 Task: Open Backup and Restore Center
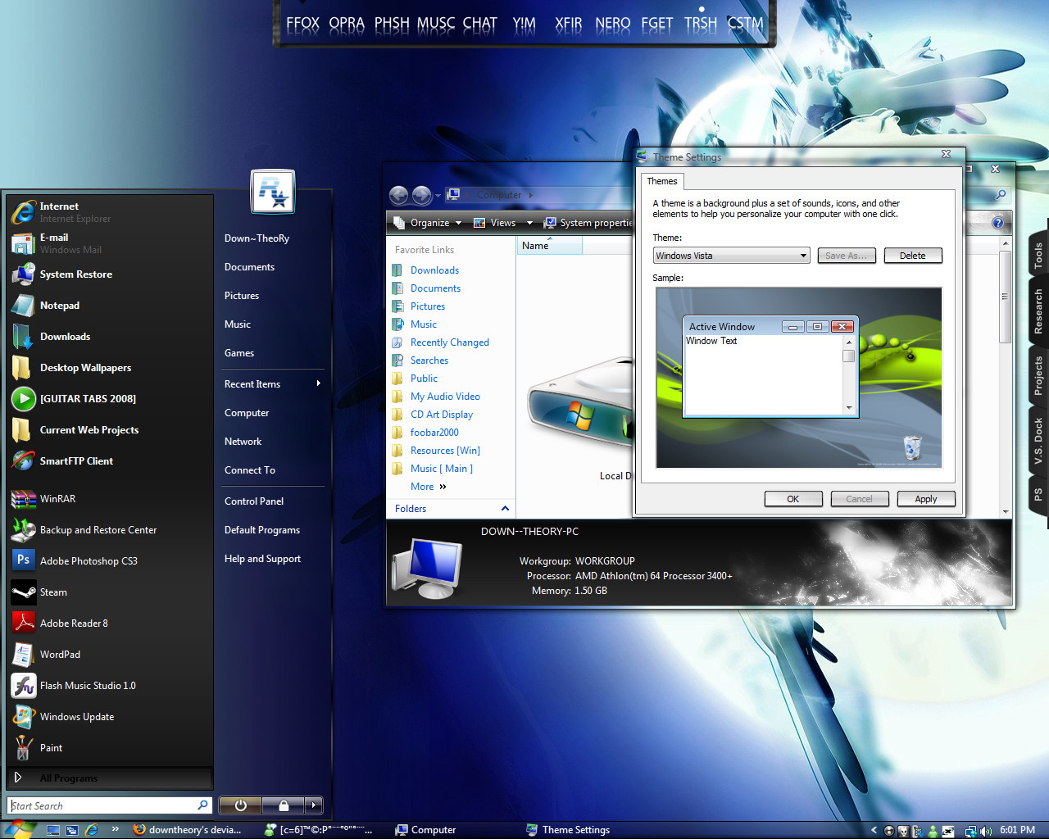click(x=109, y=530)
